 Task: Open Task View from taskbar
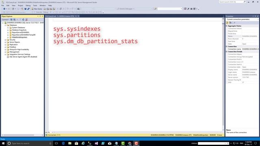coord(56,143)
